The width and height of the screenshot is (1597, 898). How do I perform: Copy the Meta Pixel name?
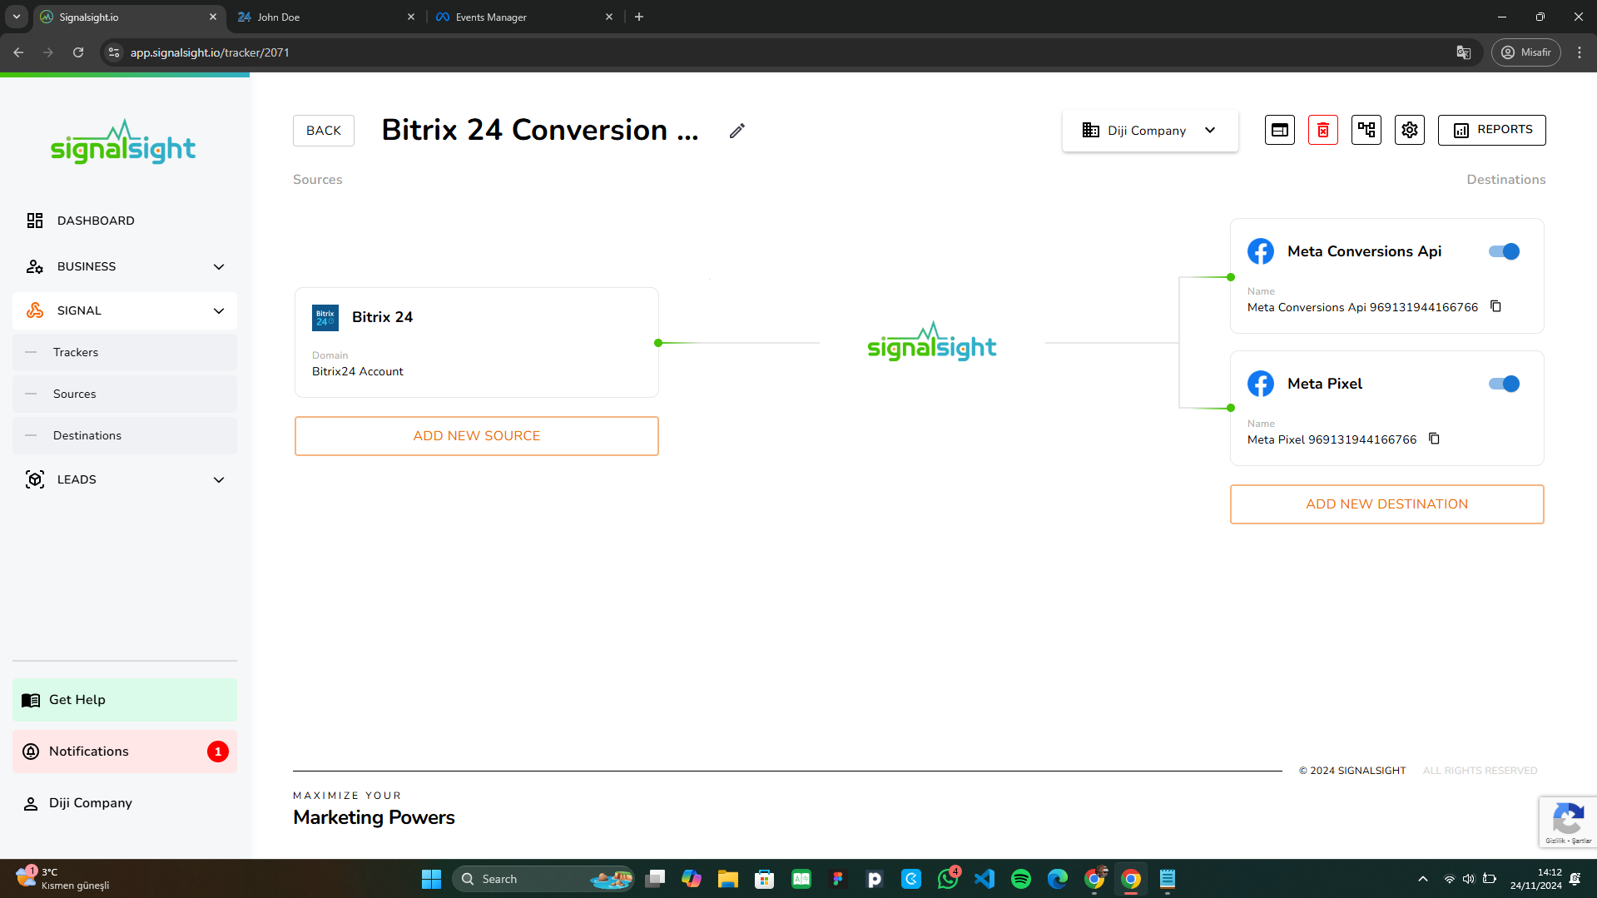1434,439
